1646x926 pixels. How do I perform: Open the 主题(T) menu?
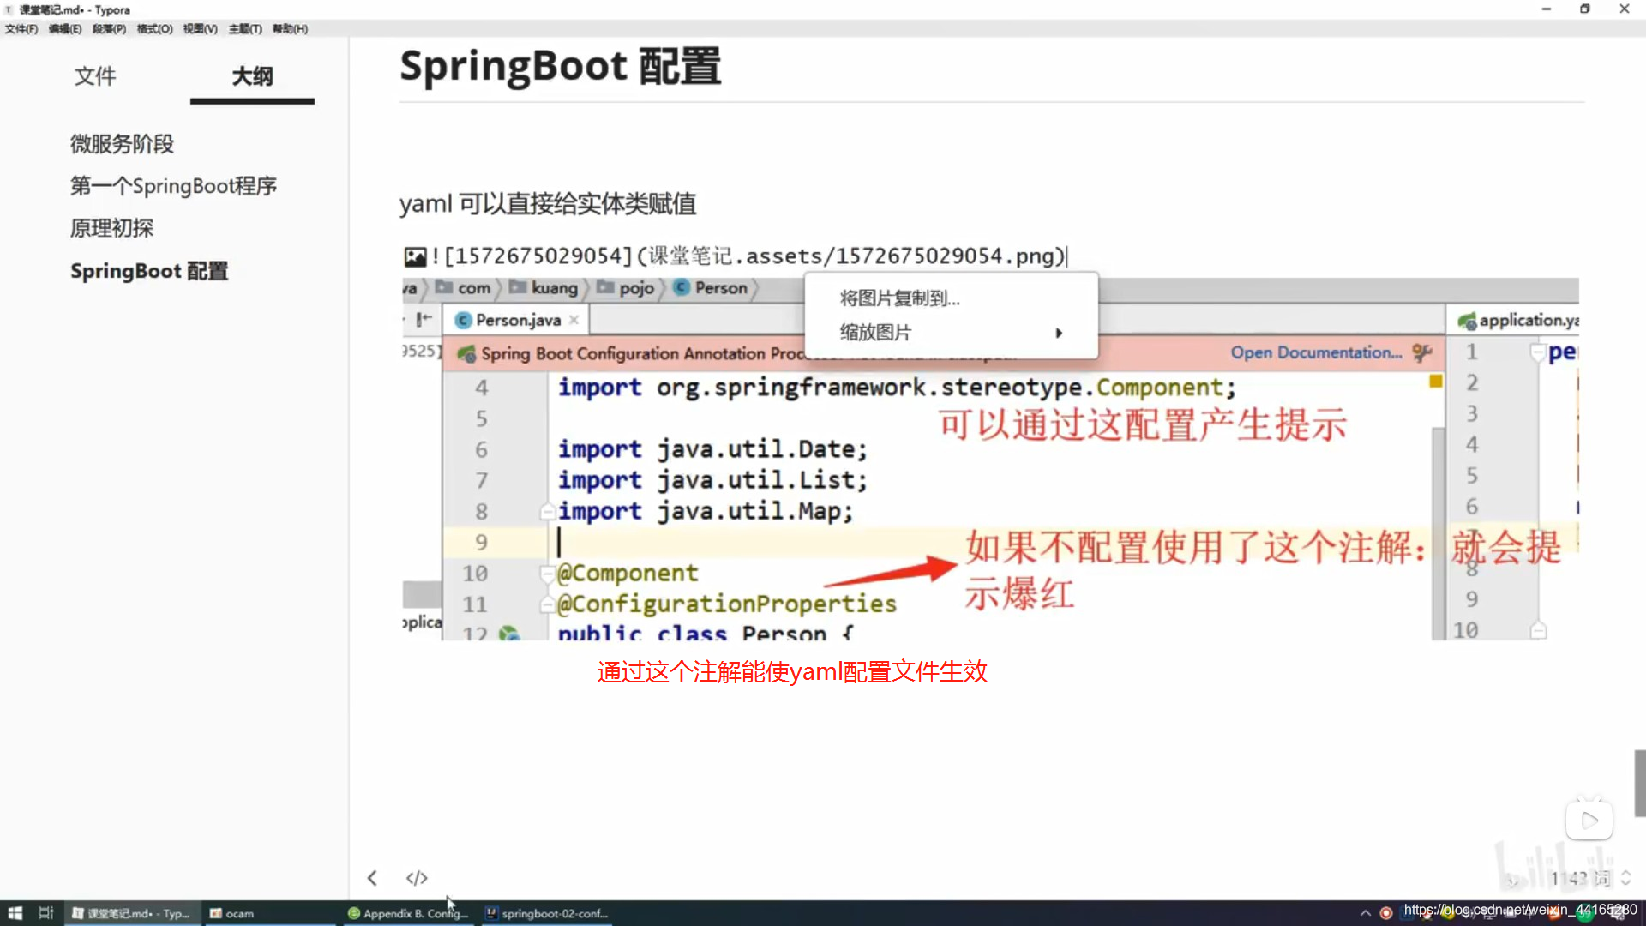coord(245,28)
